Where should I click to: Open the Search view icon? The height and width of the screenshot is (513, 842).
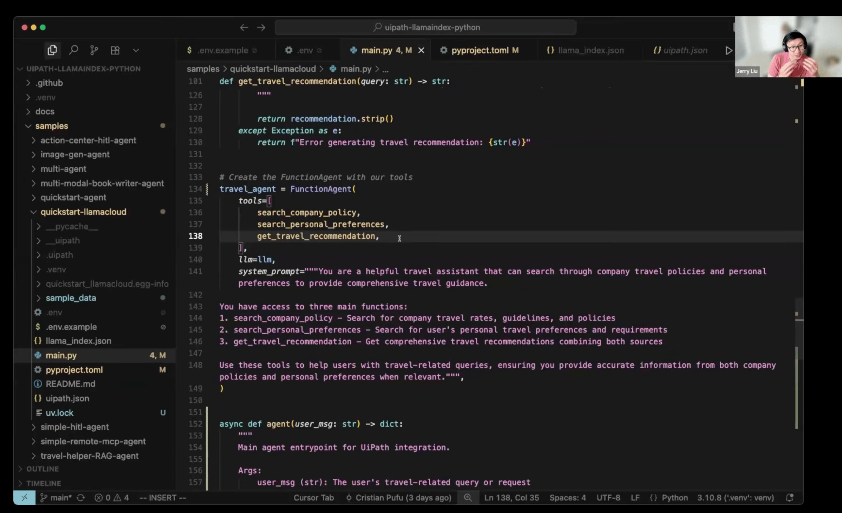pyautogui.click(x=73, y=50)
